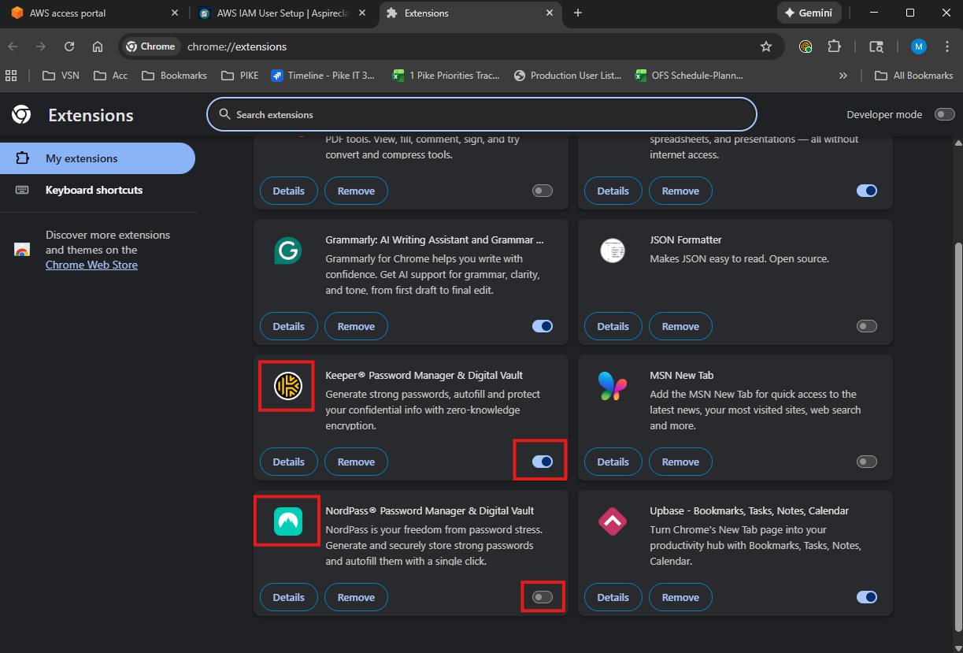Open Details for Keeper Password Manager
The height and width of the screenshot is (653, 963).
point(288,462)
